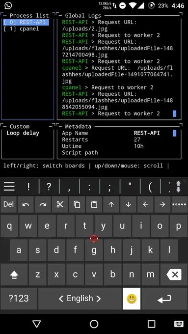Click the Global Logs blue scrollbar marker
This screenshot has width=188, height=334.
[x=175, y=113]
